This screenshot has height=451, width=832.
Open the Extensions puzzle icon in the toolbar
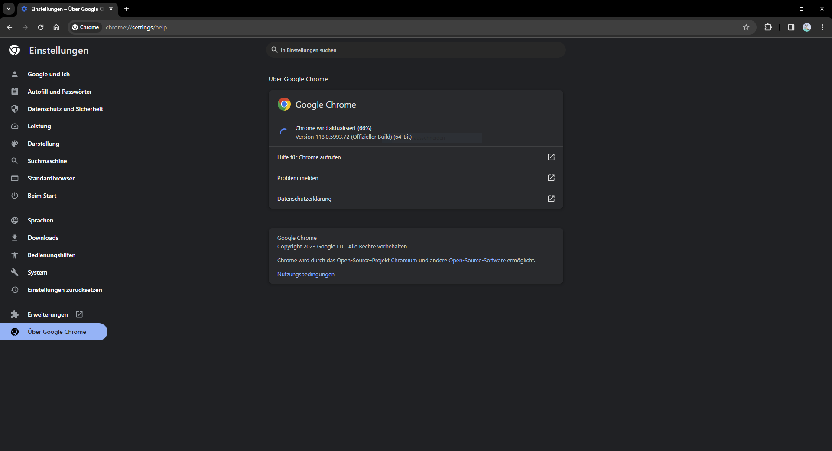pyautogui.click(x=768, y=27)
